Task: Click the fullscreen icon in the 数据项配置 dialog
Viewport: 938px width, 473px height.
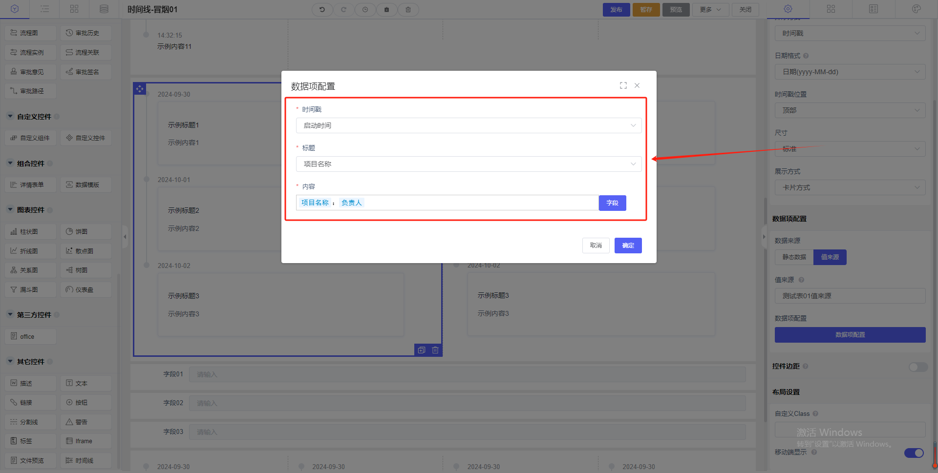Action: (623, 85)
